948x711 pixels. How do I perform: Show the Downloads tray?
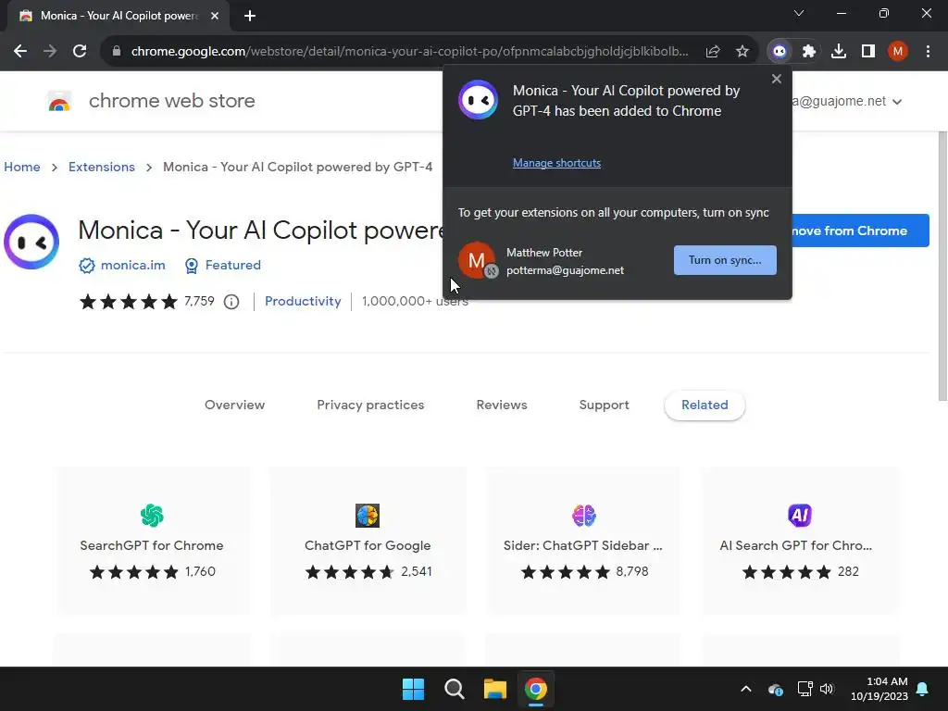click(839, 52)
